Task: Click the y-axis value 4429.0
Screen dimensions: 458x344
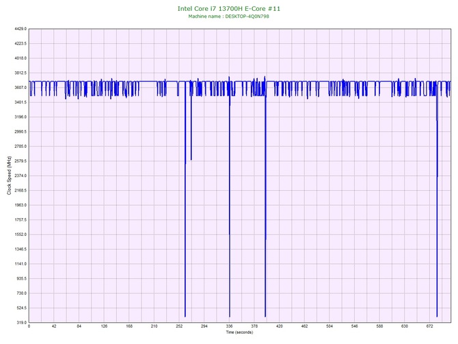Action: coord(21,29)
